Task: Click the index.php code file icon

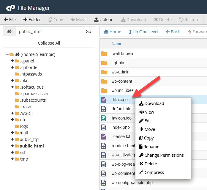Action: (104, 127)
